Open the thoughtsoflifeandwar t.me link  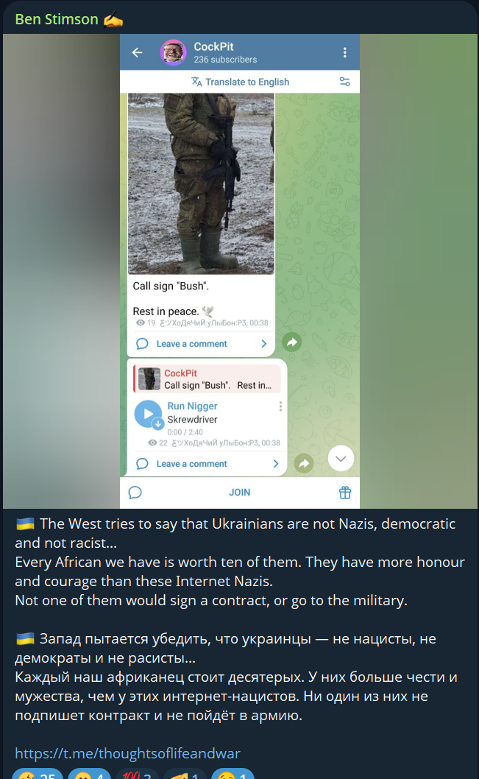click(x=127, y=753)
